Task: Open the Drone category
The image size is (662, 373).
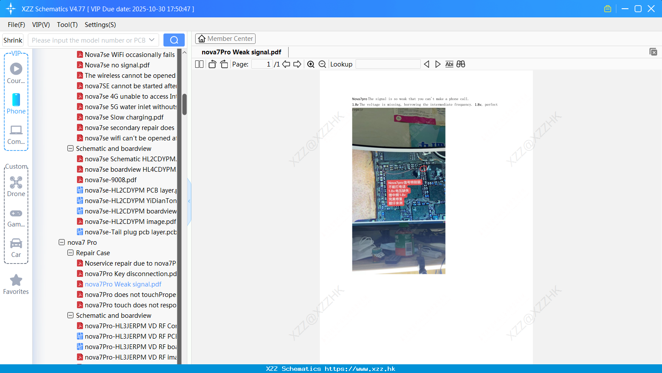Action: point(16,186)
